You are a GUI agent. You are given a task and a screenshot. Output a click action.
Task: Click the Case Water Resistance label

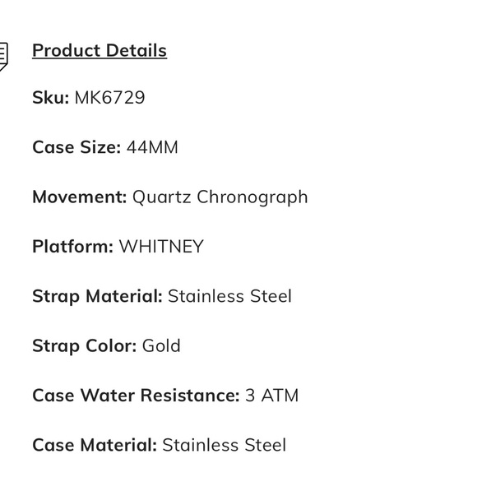pos(136,396)
